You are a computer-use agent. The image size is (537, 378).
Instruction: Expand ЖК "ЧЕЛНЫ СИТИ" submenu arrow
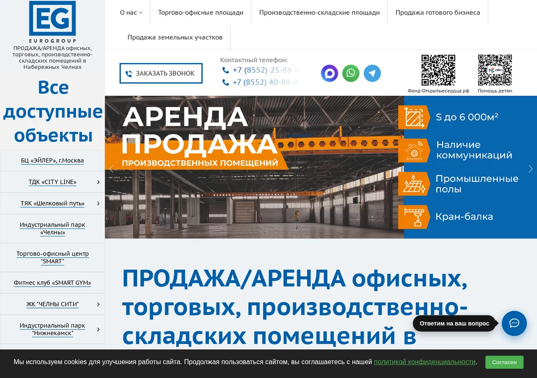pos(98,304)
